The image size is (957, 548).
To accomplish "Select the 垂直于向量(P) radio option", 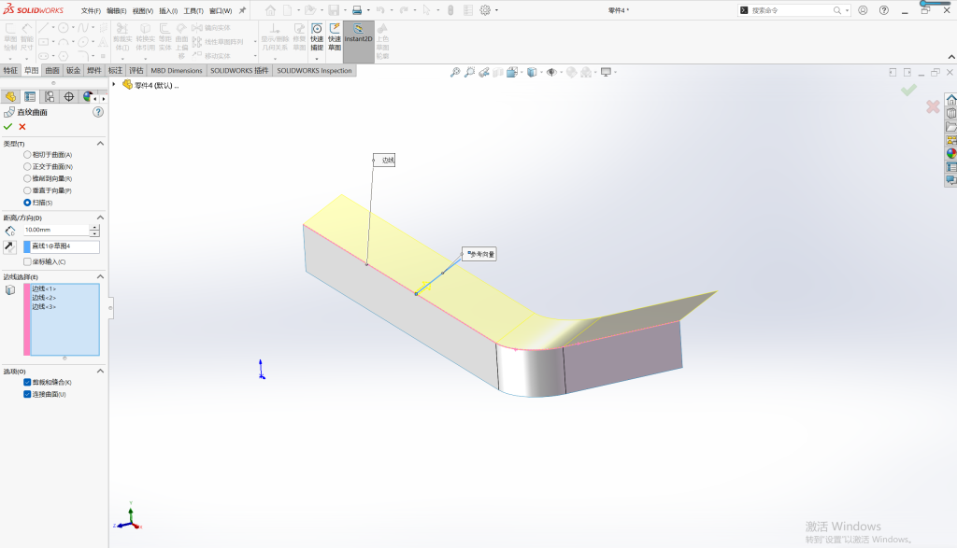I will coord(27,190).
